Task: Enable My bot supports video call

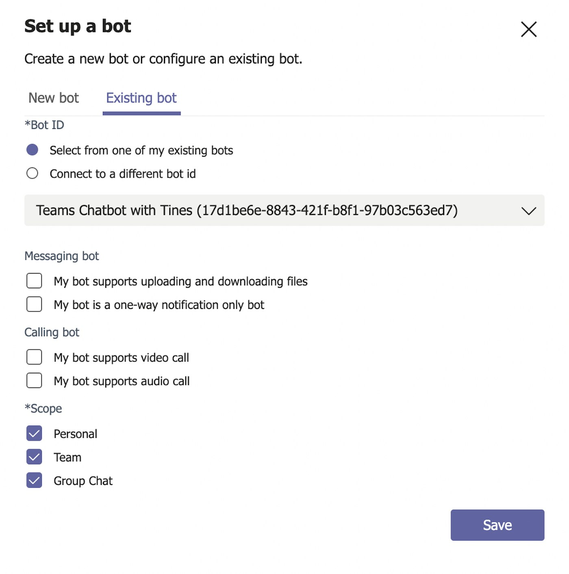Action: click(34, 357)
